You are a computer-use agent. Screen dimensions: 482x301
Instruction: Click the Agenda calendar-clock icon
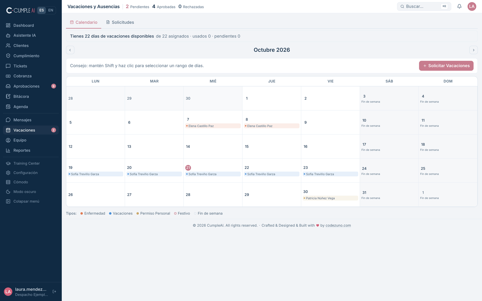8,107
